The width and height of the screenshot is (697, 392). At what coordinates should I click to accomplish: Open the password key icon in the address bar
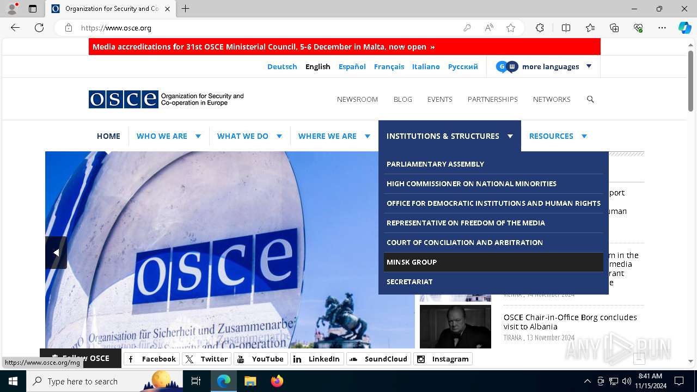click(467, 28)
